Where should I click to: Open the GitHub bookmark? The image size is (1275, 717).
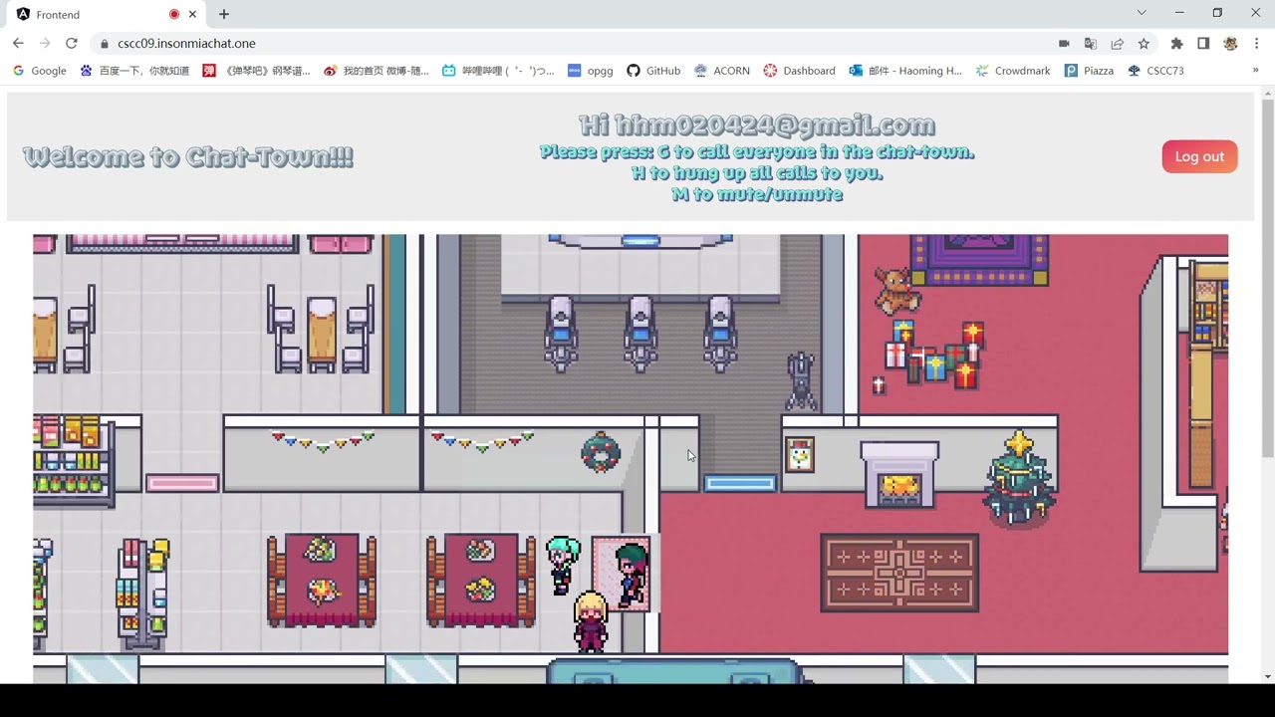[x=653, y=71]
